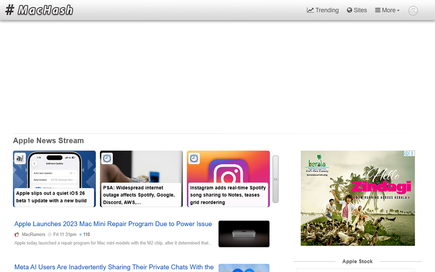Open the Instagram Spotify song sharing card

228,179
